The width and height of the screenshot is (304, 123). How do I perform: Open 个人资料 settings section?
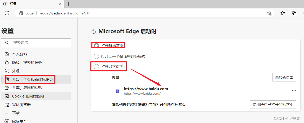click(36, 54)
